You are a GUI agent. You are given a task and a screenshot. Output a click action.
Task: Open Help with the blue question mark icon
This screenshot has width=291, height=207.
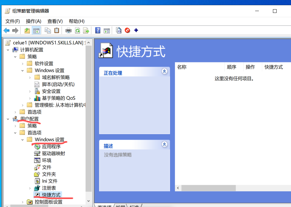click(x=98, y=30)
